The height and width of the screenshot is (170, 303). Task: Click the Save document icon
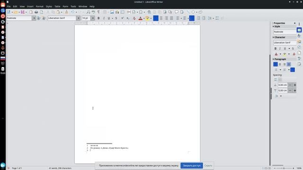point(23,12)
